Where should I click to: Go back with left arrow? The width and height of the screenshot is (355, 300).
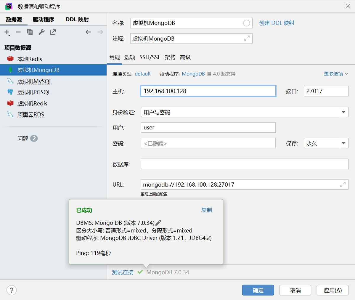(88, 32)
